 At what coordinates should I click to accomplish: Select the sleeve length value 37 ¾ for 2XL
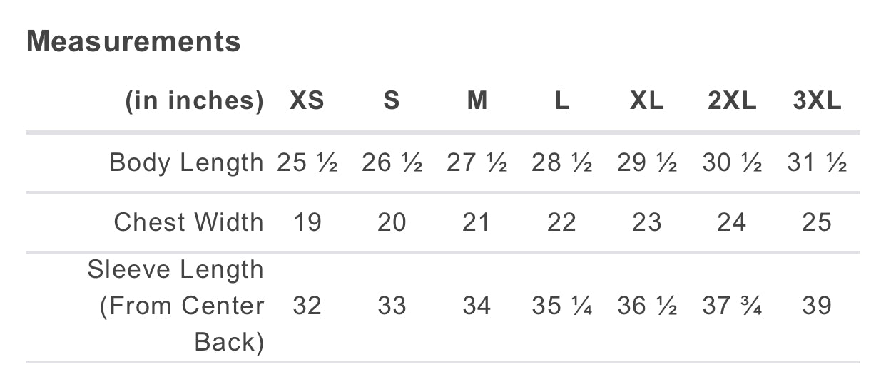coord(732,306)
